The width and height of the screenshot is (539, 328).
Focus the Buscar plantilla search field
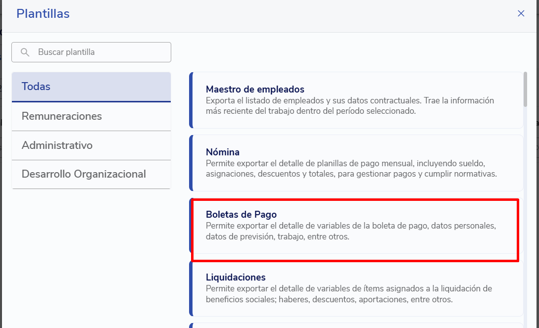tap(99, 52)
